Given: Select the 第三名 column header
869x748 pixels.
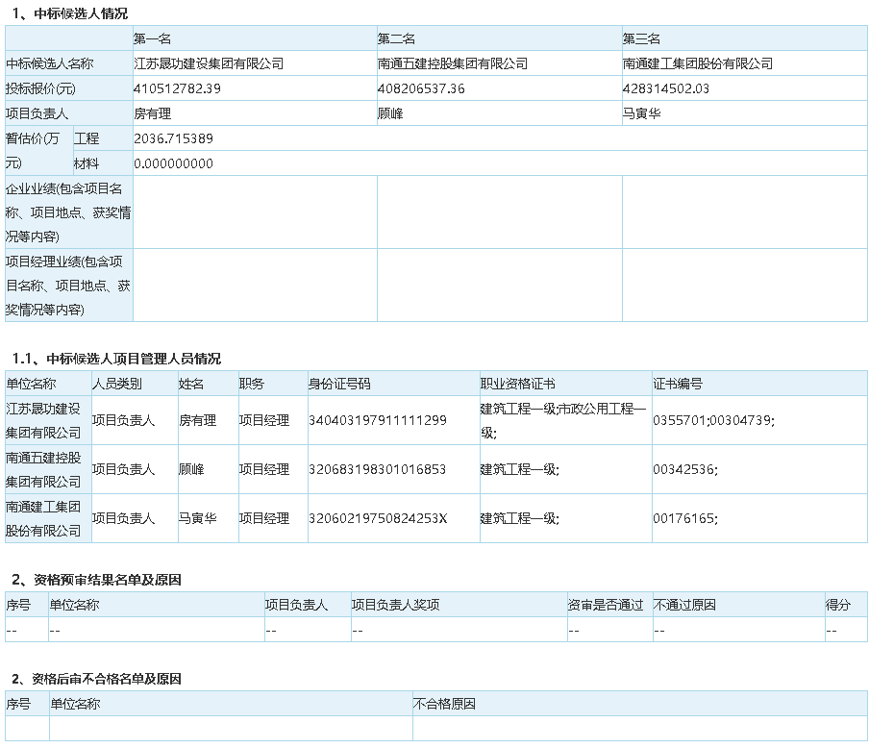Looking at the screenshot, I should pyautogui.click(x=641, y=38).
